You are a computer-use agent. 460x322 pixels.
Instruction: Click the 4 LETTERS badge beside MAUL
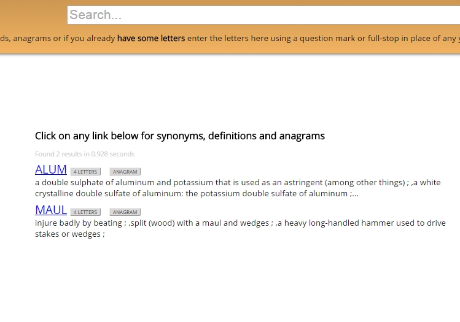[85, 212]
